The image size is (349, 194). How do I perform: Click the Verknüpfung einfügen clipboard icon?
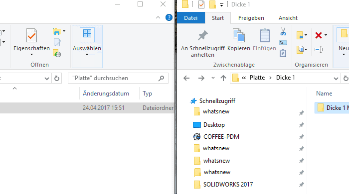[x=283, y=53]
